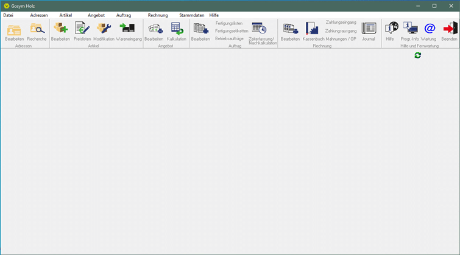Open the Hilfe menu in menu bar
The width and height of the screenshot is (460, 255).
[x=214, y=15]
